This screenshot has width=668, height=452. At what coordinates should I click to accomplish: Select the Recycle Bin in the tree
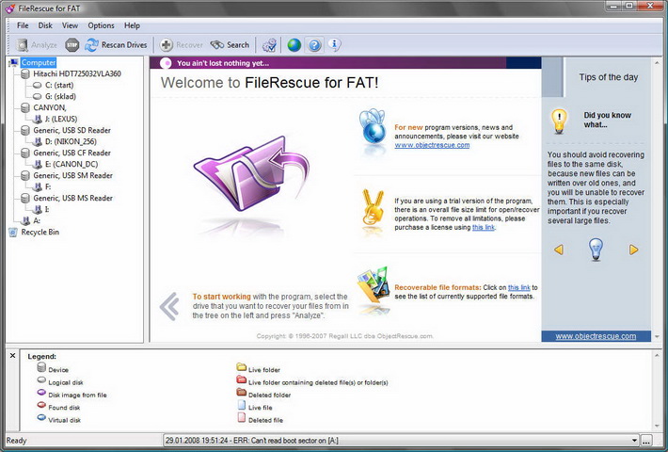pos(40,232)
